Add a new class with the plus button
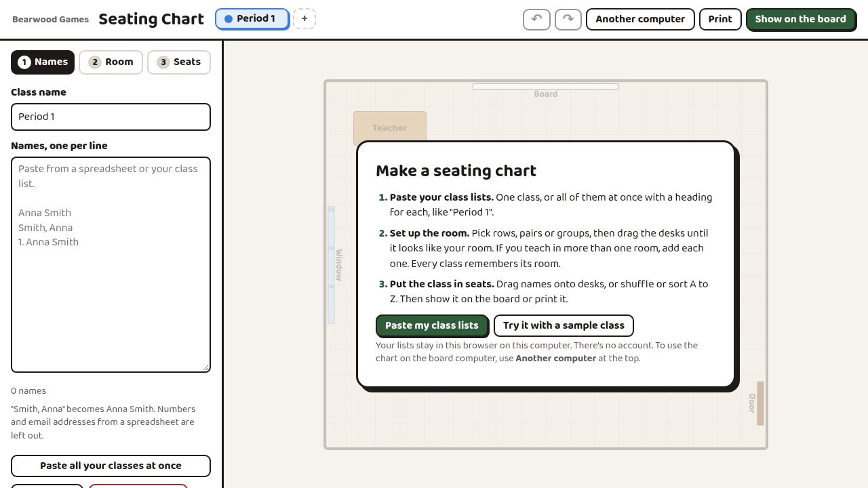This screenshot has height=488, width=868. point(304,19)
